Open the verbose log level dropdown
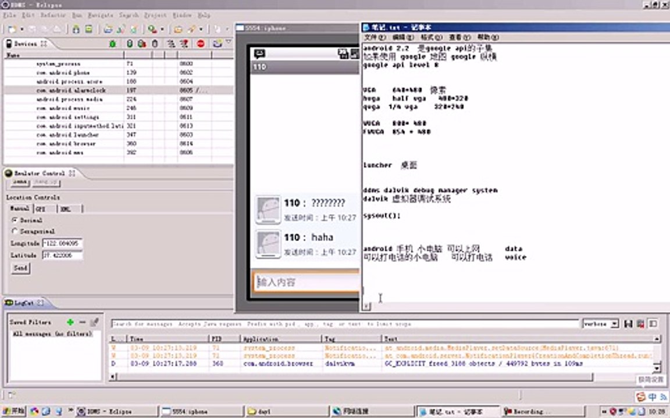Viewport: 670px width, 418px height. coord(600,324)
